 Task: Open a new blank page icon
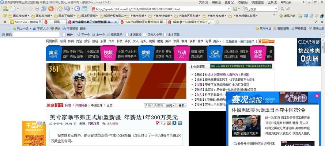point(13,9)
